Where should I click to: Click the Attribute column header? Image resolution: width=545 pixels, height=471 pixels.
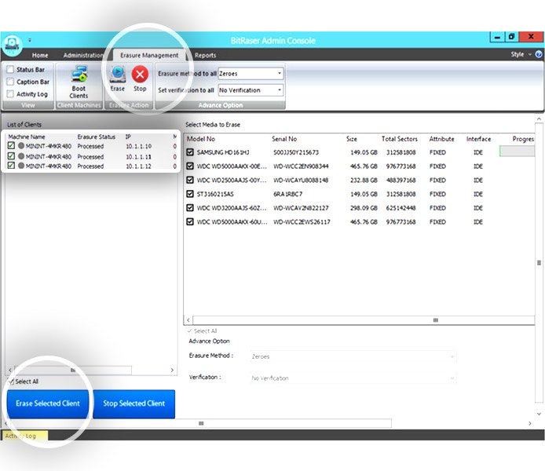[x=441, y=139]
